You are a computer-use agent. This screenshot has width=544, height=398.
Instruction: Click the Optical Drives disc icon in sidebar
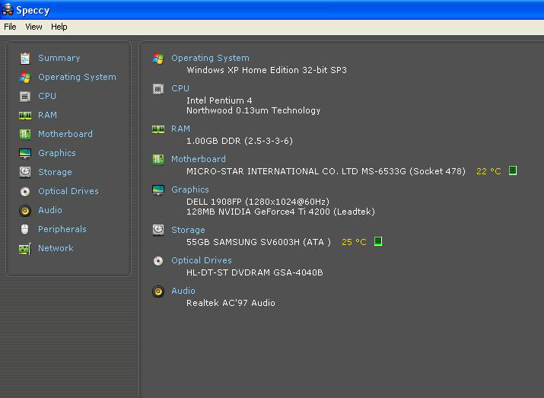pos(25,192)
